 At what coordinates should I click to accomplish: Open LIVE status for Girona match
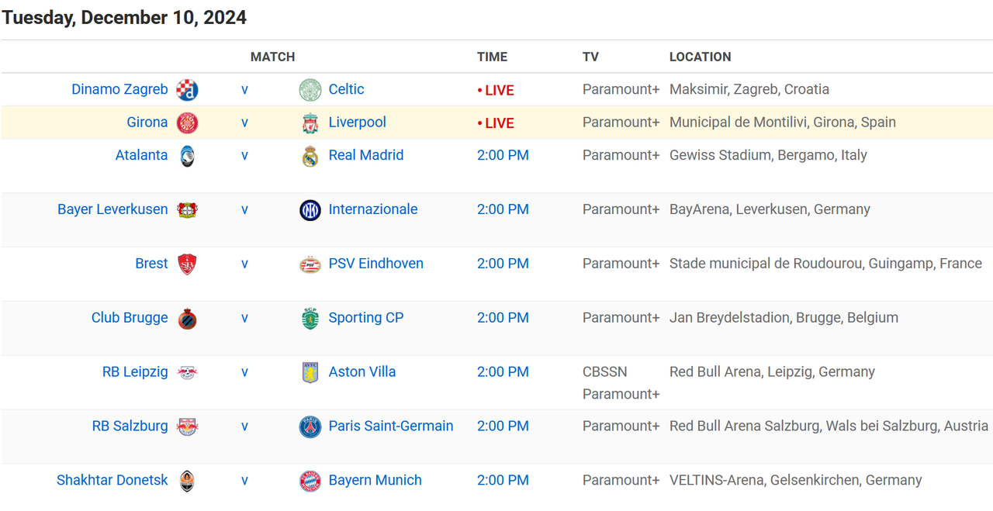point(496,123)
